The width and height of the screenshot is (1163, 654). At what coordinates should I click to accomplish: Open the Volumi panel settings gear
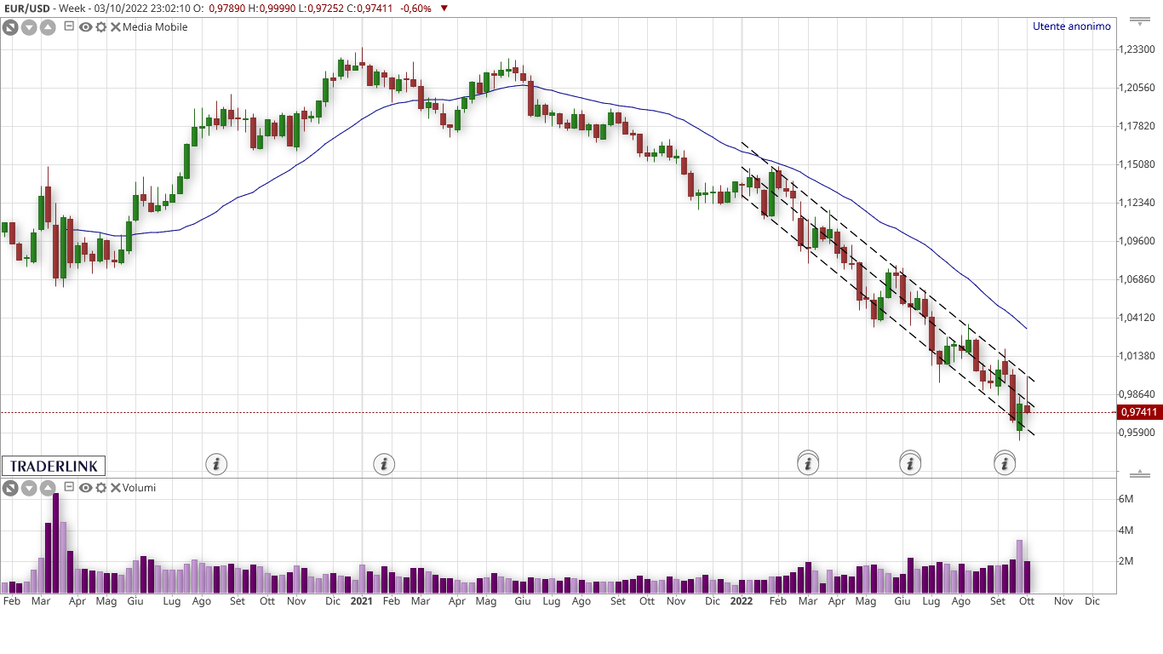[100, 488]
